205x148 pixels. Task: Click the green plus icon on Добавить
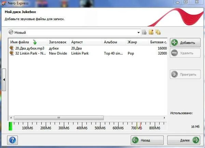[x=174, y=42]
